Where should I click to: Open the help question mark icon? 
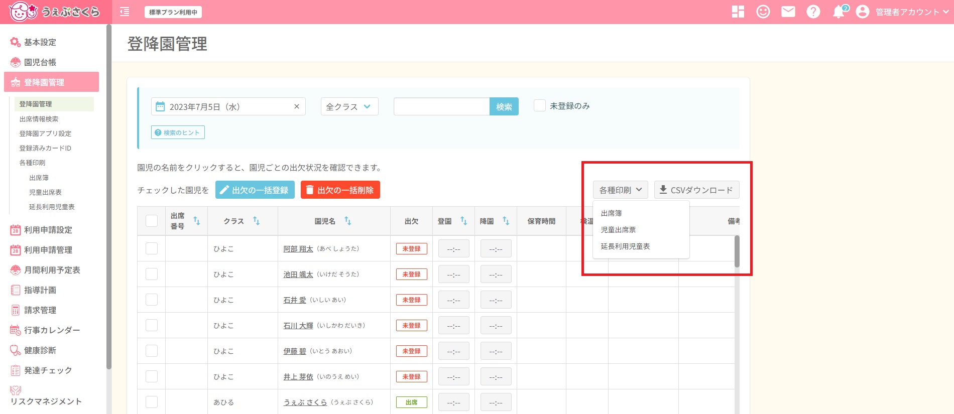(813, 12)
